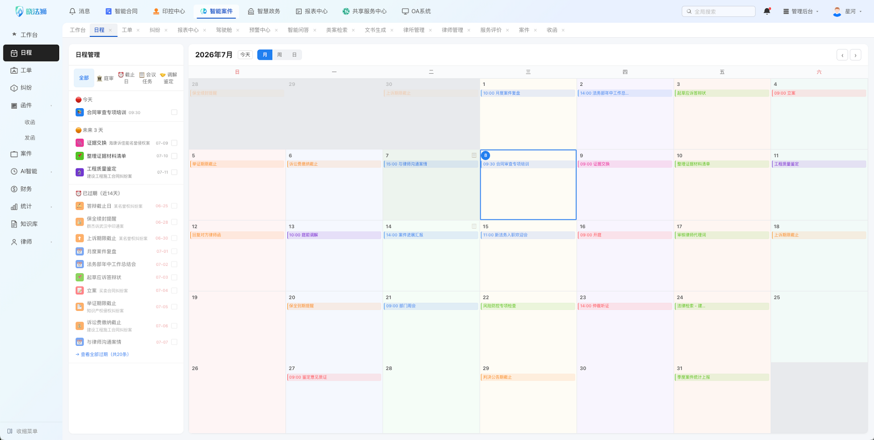The height and width of the screenshot is (440, 874).
Task: Filter schedule by 庭审
Action: pyautogui.click(x=105, y=78)
